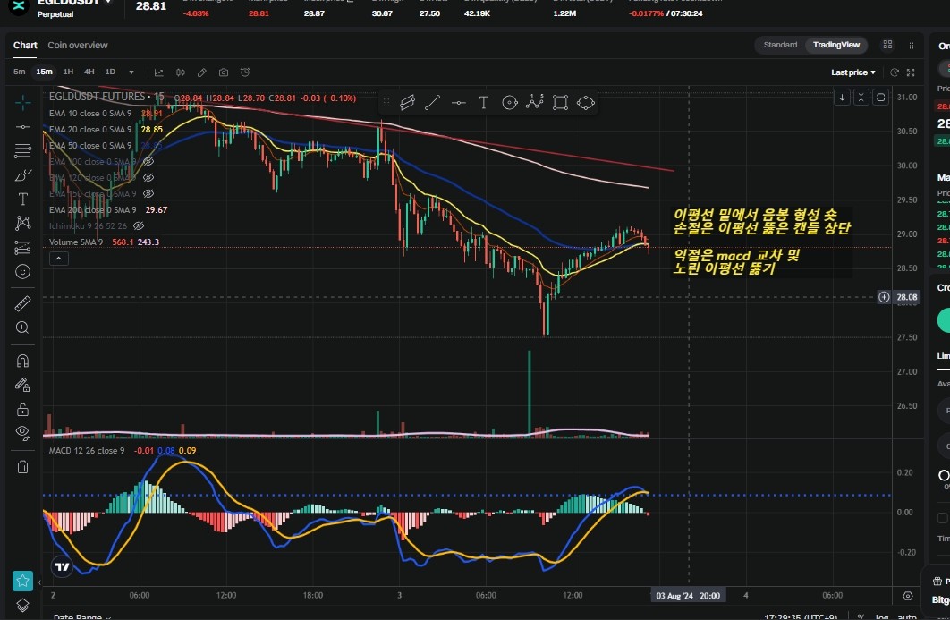Pick the horizontal line floating tool
Viewport: 950px width, 620px height.
click(x=459, y=102)
